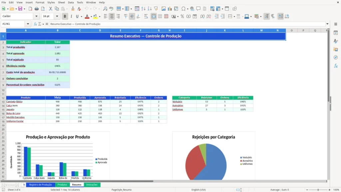Image resolution: width=341 pixels, height=192 pixels.
Task: Open the Insert menu
Action: (x=29, y=2)
